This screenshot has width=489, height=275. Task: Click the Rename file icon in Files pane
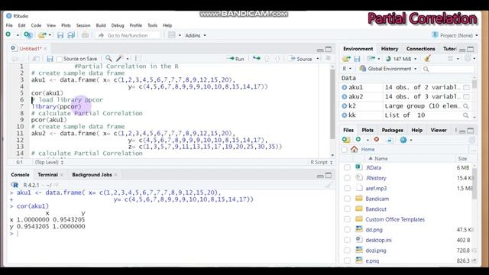pyautogui.click(x=390, y=140)
